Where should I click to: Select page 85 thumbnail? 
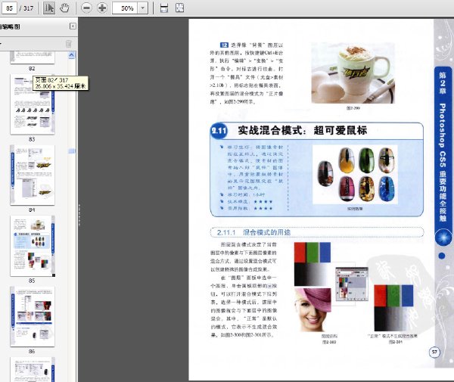[33, 246]
